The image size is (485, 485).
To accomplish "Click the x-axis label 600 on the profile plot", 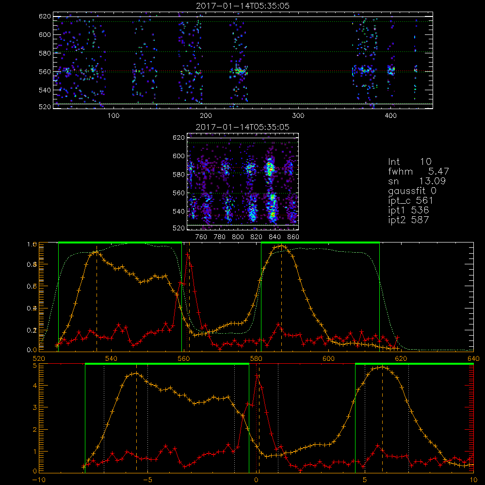I will tap(328, 358).
